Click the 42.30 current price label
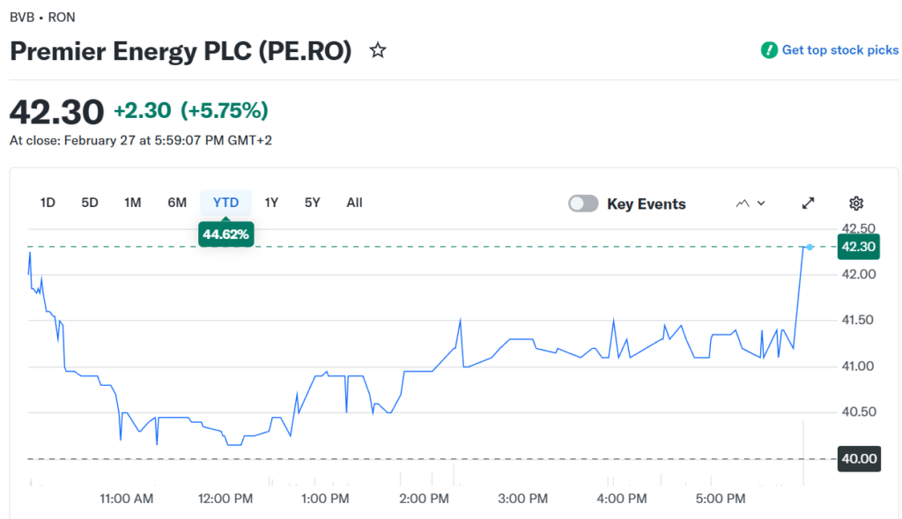 858,247
